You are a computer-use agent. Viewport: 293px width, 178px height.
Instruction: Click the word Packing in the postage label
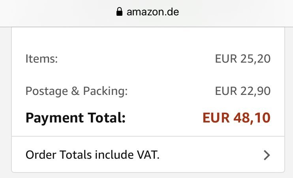click(105, 91)
